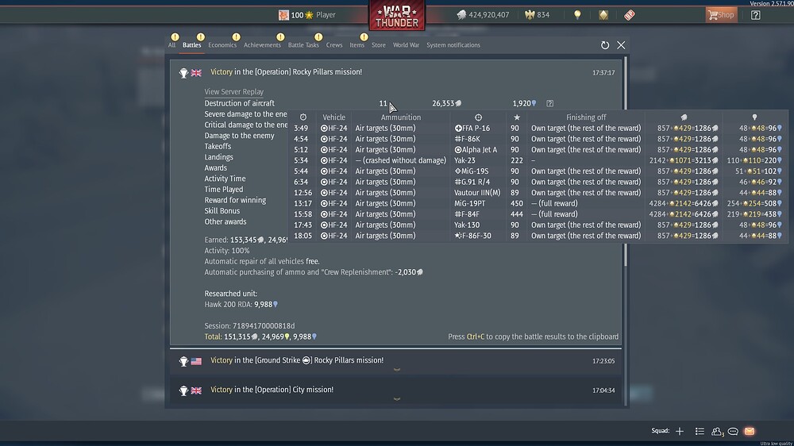Screen dimensions: 794x446
Task: Switch to the World War tab
Action: pos(406,45)
